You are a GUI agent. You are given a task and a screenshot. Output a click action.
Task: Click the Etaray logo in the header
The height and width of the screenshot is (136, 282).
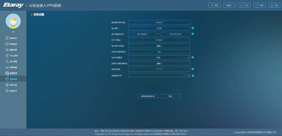[13, 5]
